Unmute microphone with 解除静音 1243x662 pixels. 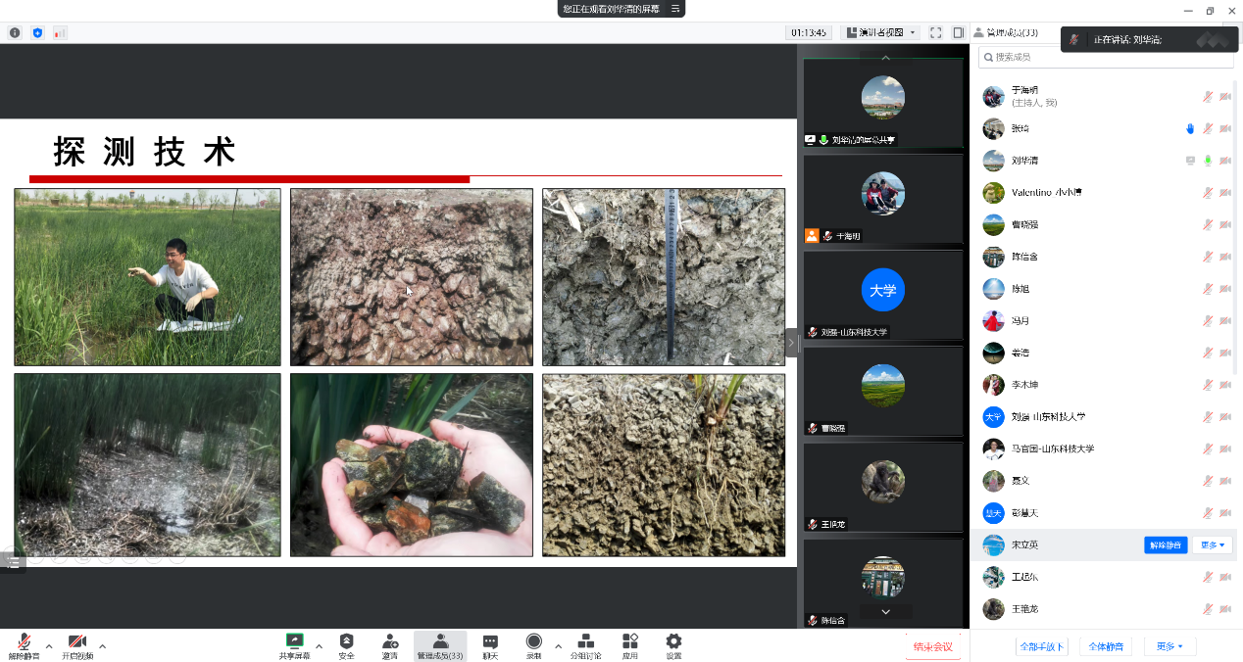coord(25,642)
